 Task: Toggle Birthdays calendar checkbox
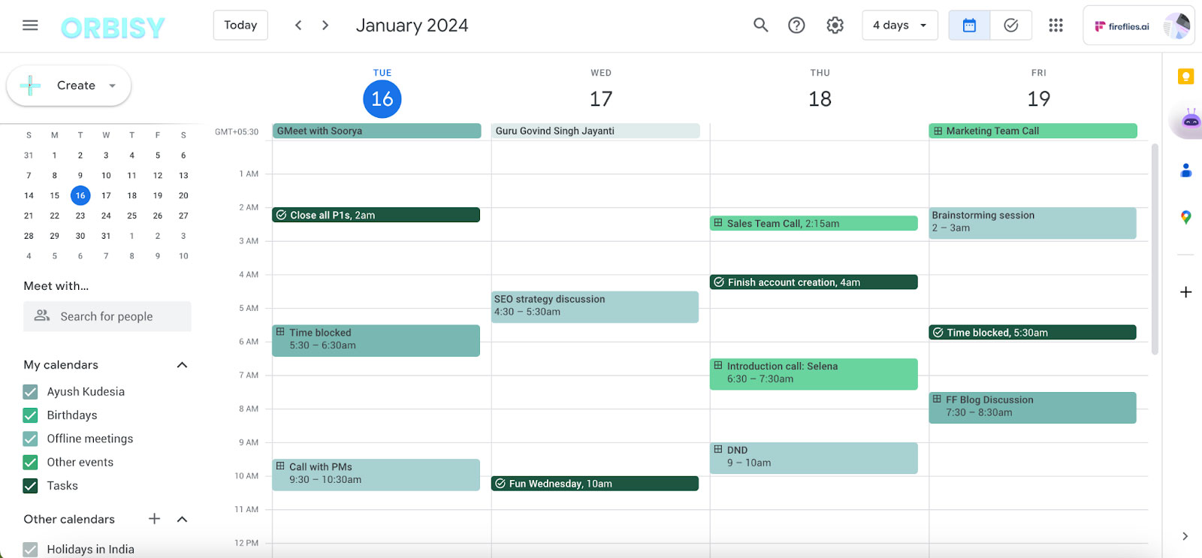click(x=30, y=415)
